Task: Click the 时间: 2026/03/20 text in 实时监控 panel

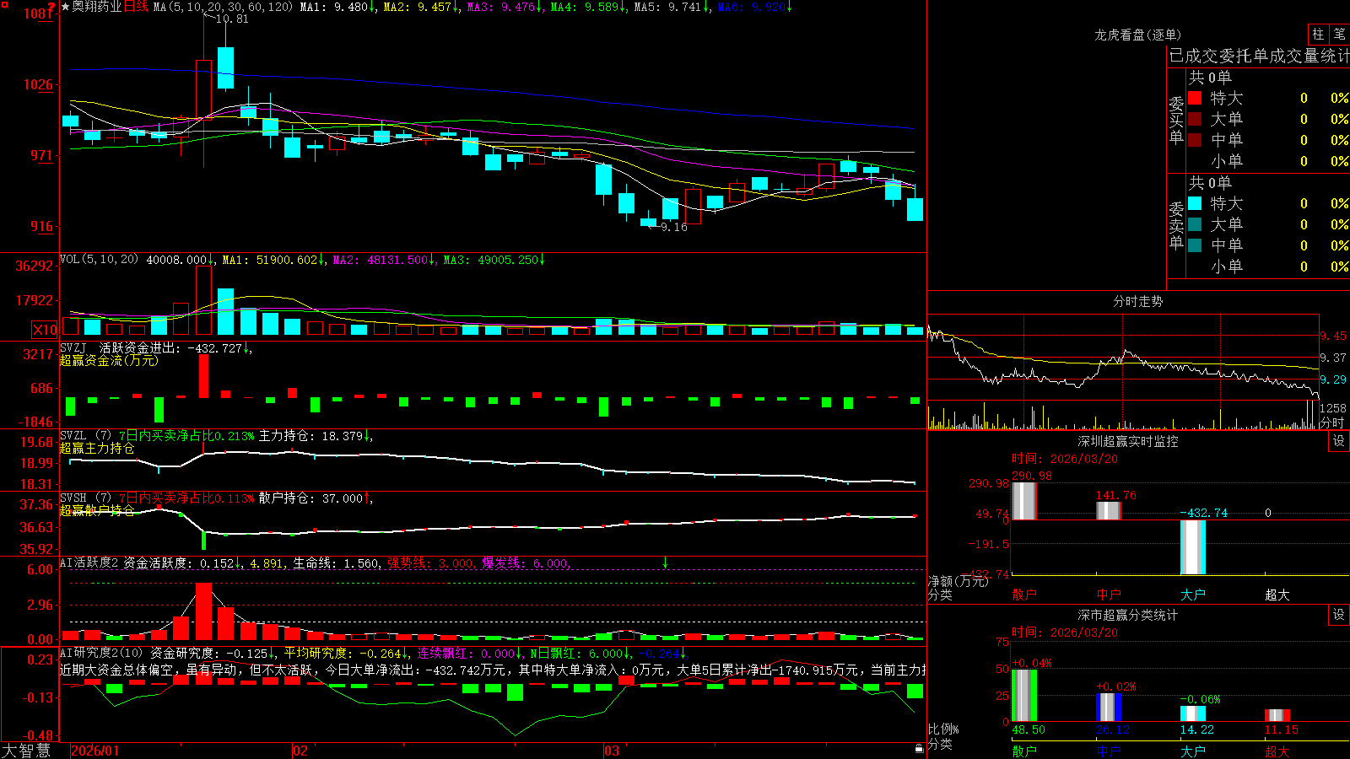Action: click(x=1064, y=459)
